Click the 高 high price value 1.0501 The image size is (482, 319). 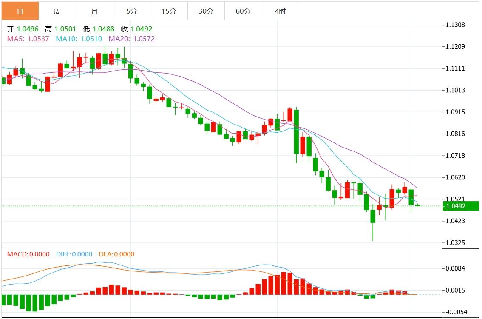(x=66, y=29)
